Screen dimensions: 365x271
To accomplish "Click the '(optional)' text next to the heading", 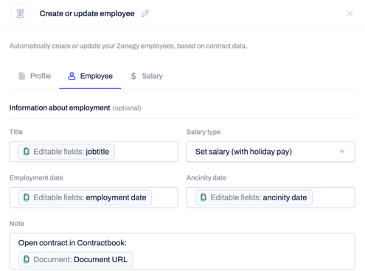I will pos(127,108).
